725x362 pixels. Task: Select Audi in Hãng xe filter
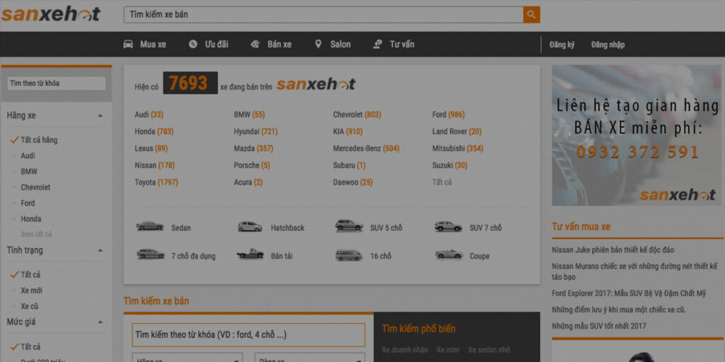28,156
